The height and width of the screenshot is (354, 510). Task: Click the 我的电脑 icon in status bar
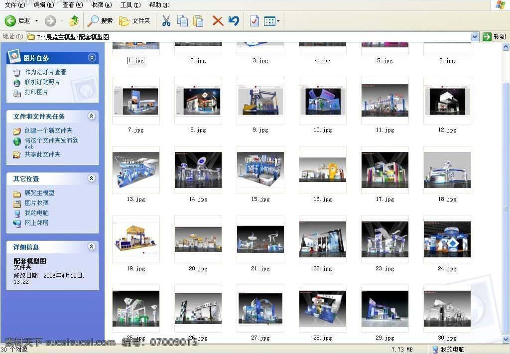pyautogui.click(x=435, y=350)
